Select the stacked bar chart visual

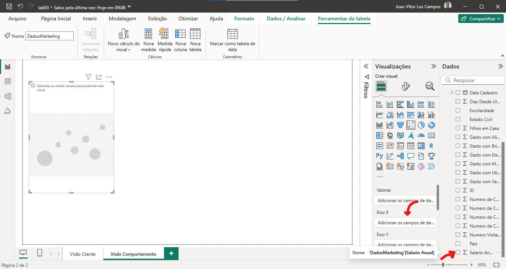point(380,104)
